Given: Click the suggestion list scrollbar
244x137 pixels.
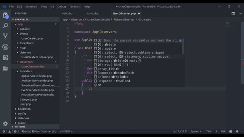Looking at the screenshot, I should coord(183,46).
